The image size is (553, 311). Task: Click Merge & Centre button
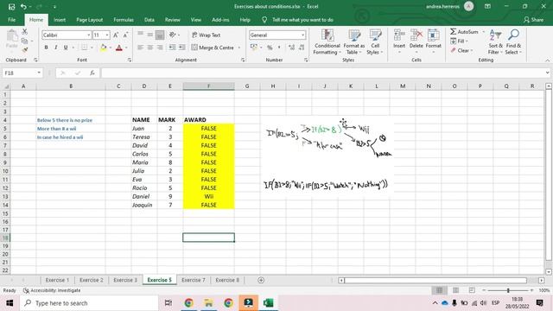click(x=213, y=48)
